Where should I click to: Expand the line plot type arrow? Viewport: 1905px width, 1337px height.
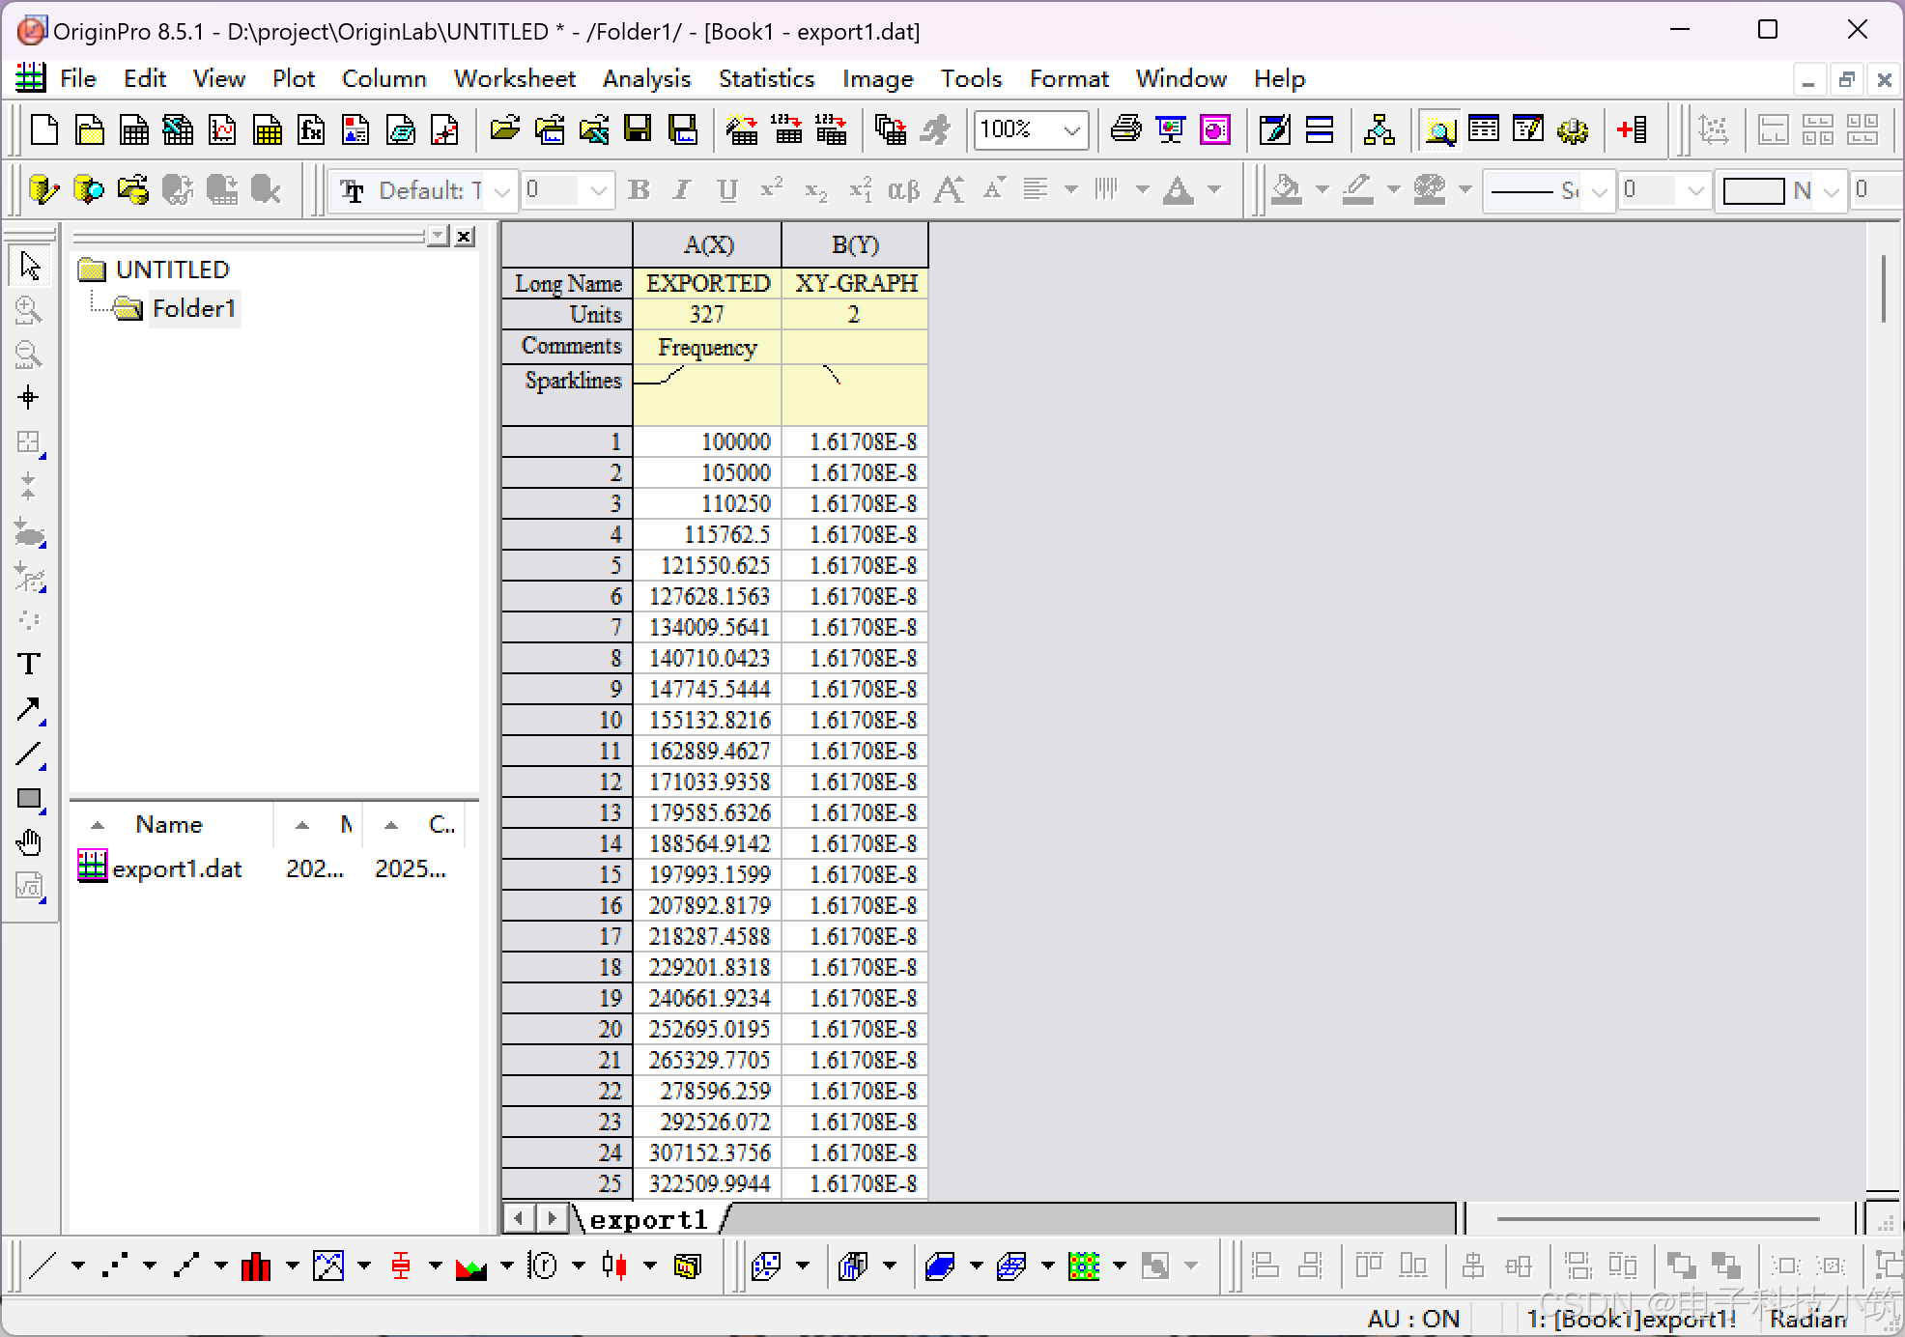78,1266
